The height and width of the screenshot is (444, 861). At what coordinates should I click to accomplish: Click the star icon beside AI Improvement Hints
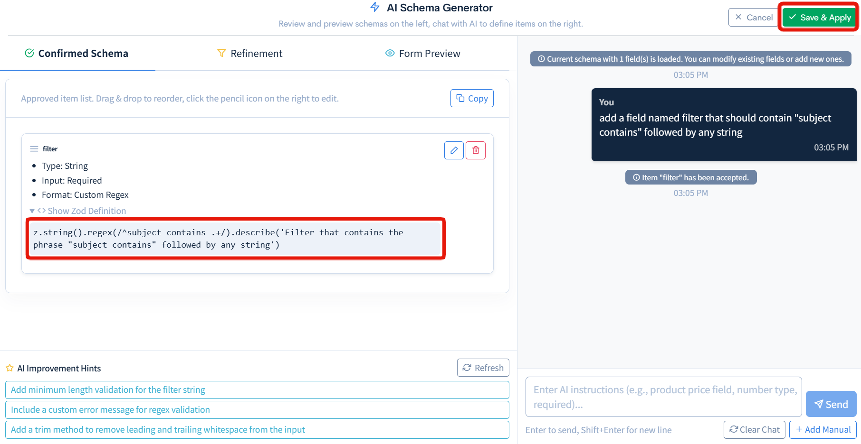point(10,368)
